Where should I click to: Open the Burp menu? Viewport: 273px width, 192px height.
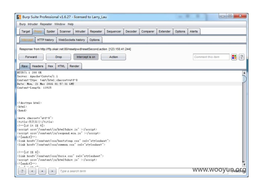(x=22, y=24)
